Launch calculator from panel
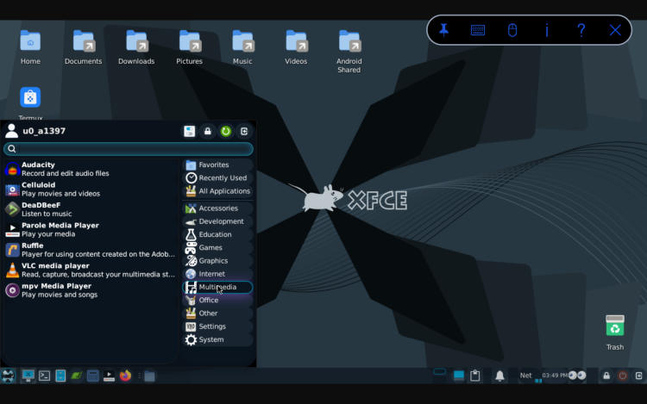This screenshot has width=647, height=404. coord(93,376)
